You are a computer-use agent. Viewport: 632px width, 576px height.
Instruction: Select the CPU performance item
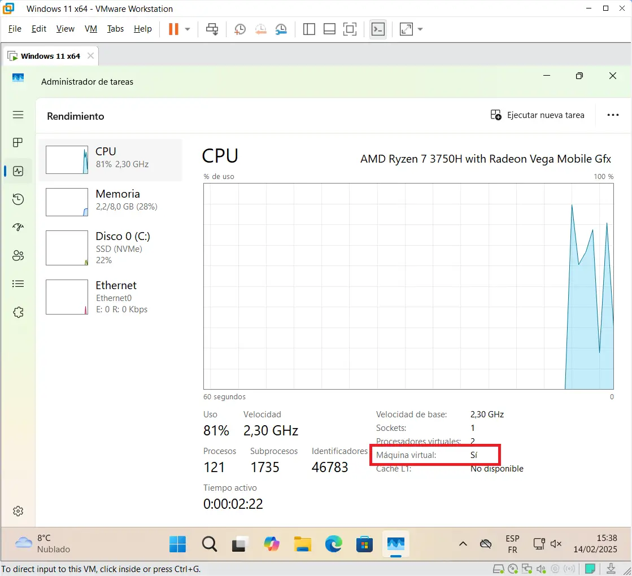(x=111, y=160)
